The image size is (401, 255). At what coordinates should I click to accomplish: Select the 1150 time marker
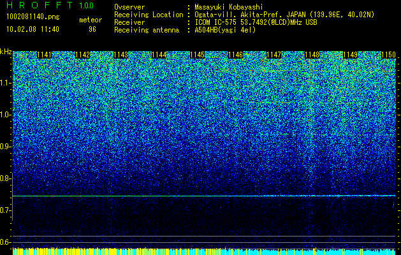point(388,55)
